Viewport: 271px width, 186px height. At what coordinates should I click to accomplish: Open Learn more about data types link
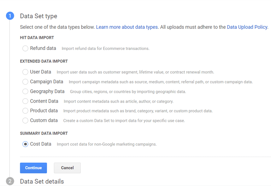127,27
